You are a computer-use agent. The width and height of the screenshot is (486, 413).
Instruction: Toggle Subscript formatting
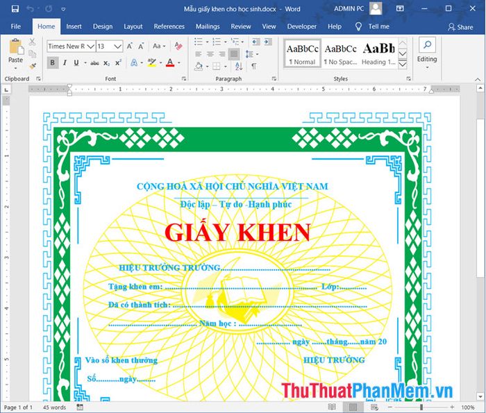coord(106,63)
